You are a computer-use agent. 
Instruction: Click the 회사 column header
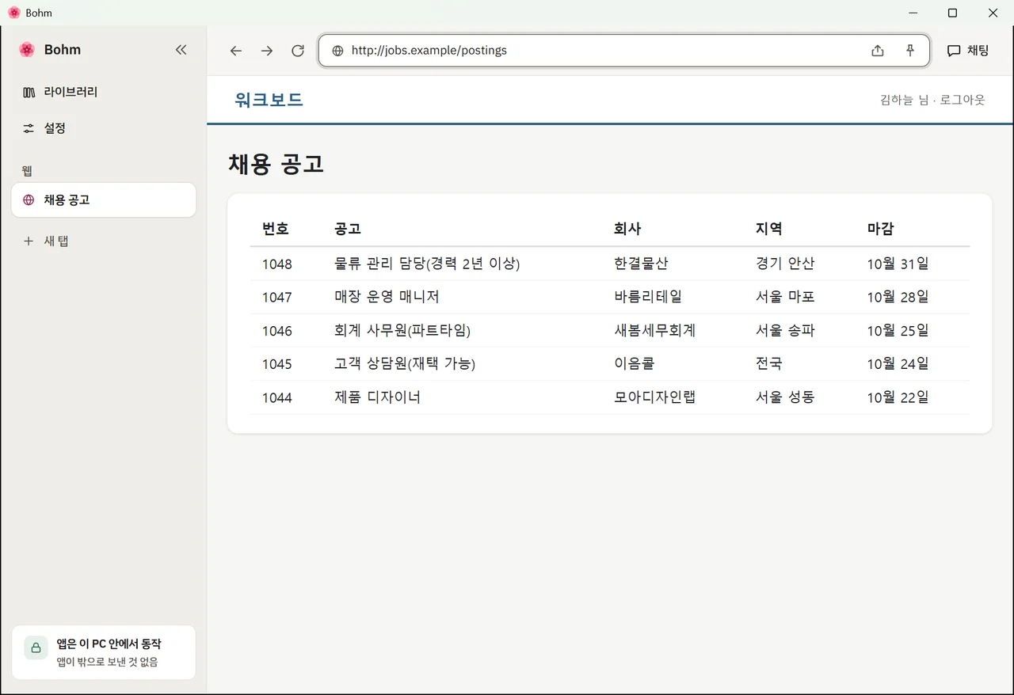coord(627,229)
